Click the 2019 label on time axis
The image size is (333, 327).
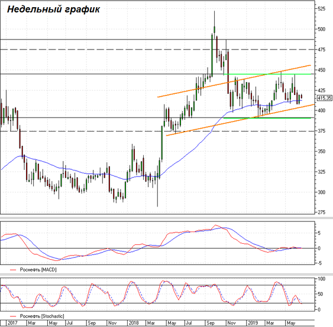point(253,323)
